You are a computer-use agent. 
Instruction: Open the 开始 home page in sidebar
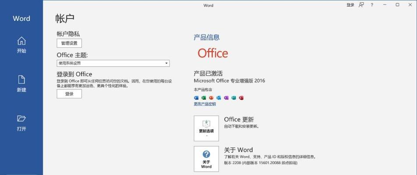click(x=21, y=45)
